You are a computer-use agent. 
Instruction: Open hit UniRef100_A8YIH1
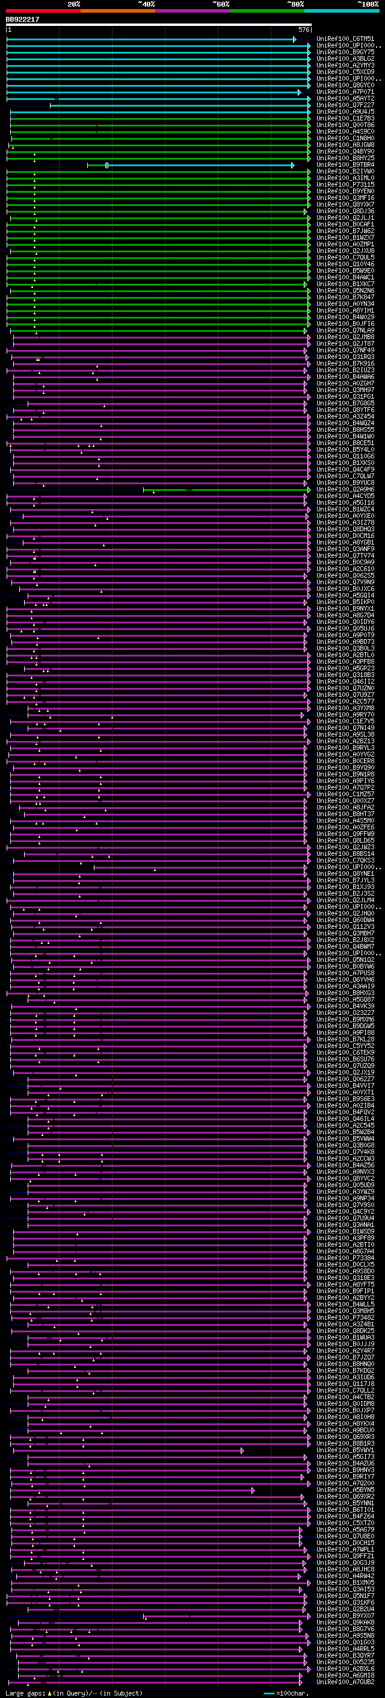pos(345,310)
